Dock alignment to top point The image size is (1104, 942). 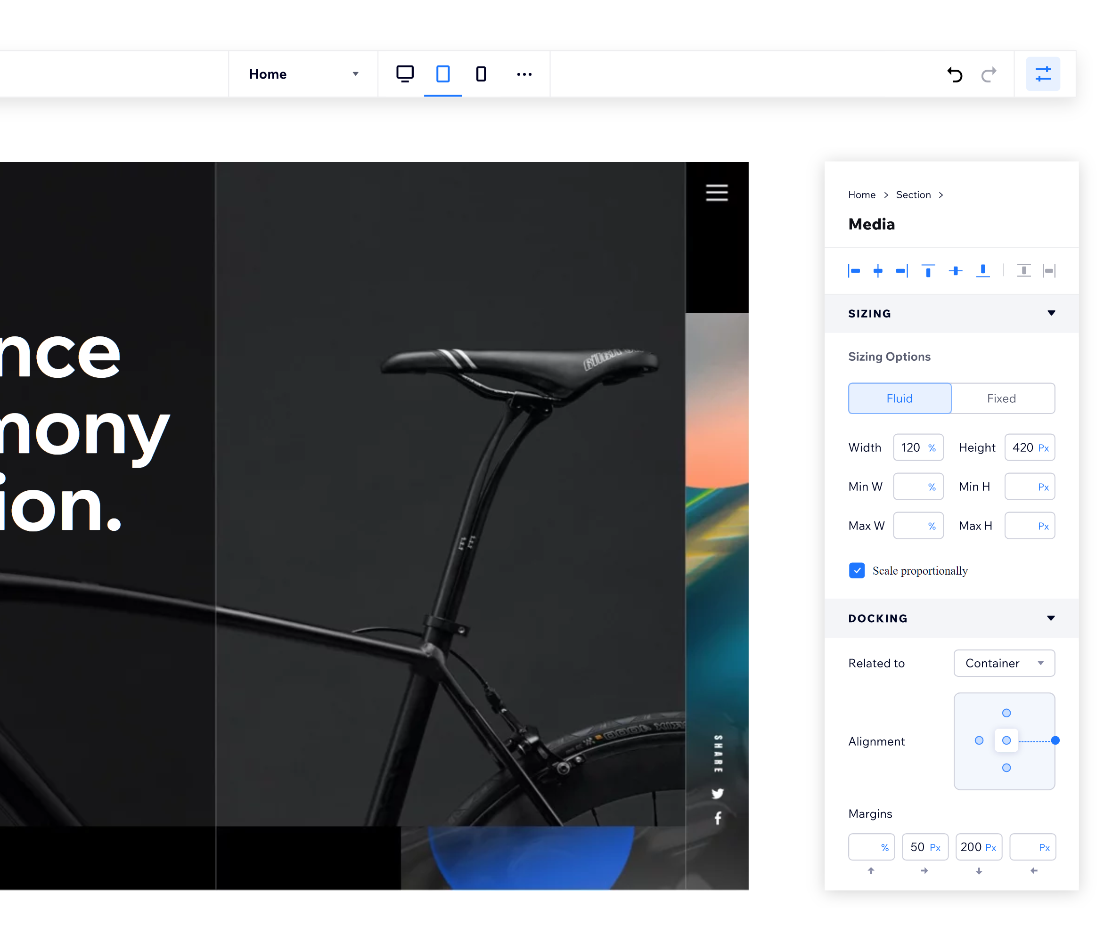[x=1006, y=713]
